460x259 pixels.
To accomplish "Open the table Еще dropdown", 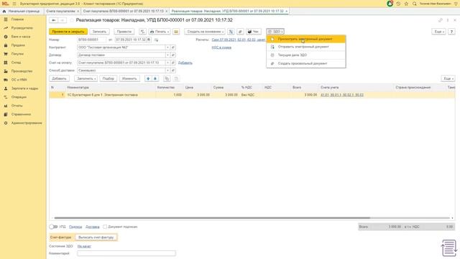I will coord(448,78).
